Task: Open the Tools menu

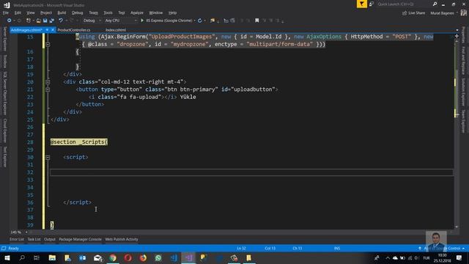Action: pyautogui.click(x=108, y=12)
